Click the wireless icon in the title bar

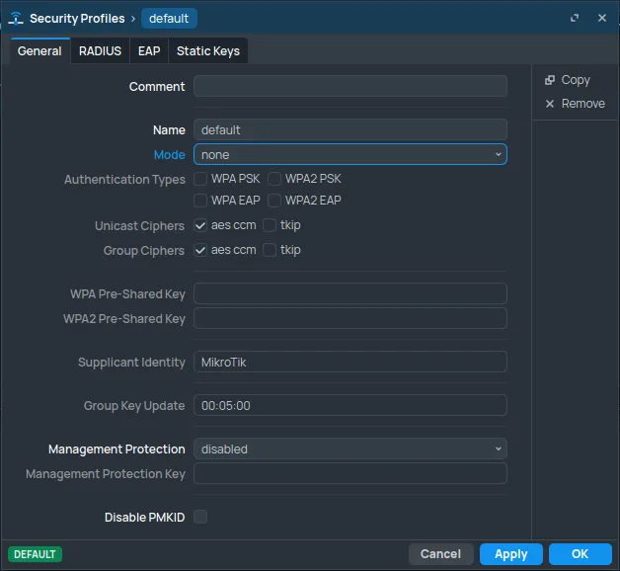pyautogui.click(x=17, y=19)
